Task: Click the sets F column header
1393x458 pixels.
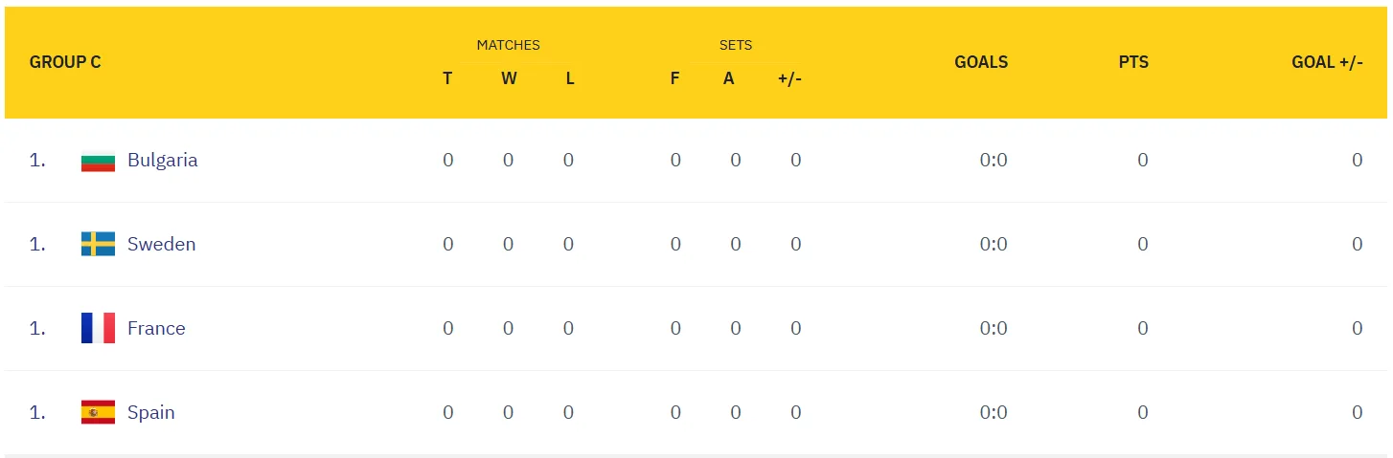Action: click(674, 79)
